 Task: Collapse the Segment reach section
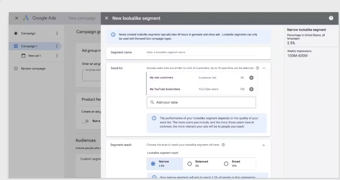click(263, 145)
